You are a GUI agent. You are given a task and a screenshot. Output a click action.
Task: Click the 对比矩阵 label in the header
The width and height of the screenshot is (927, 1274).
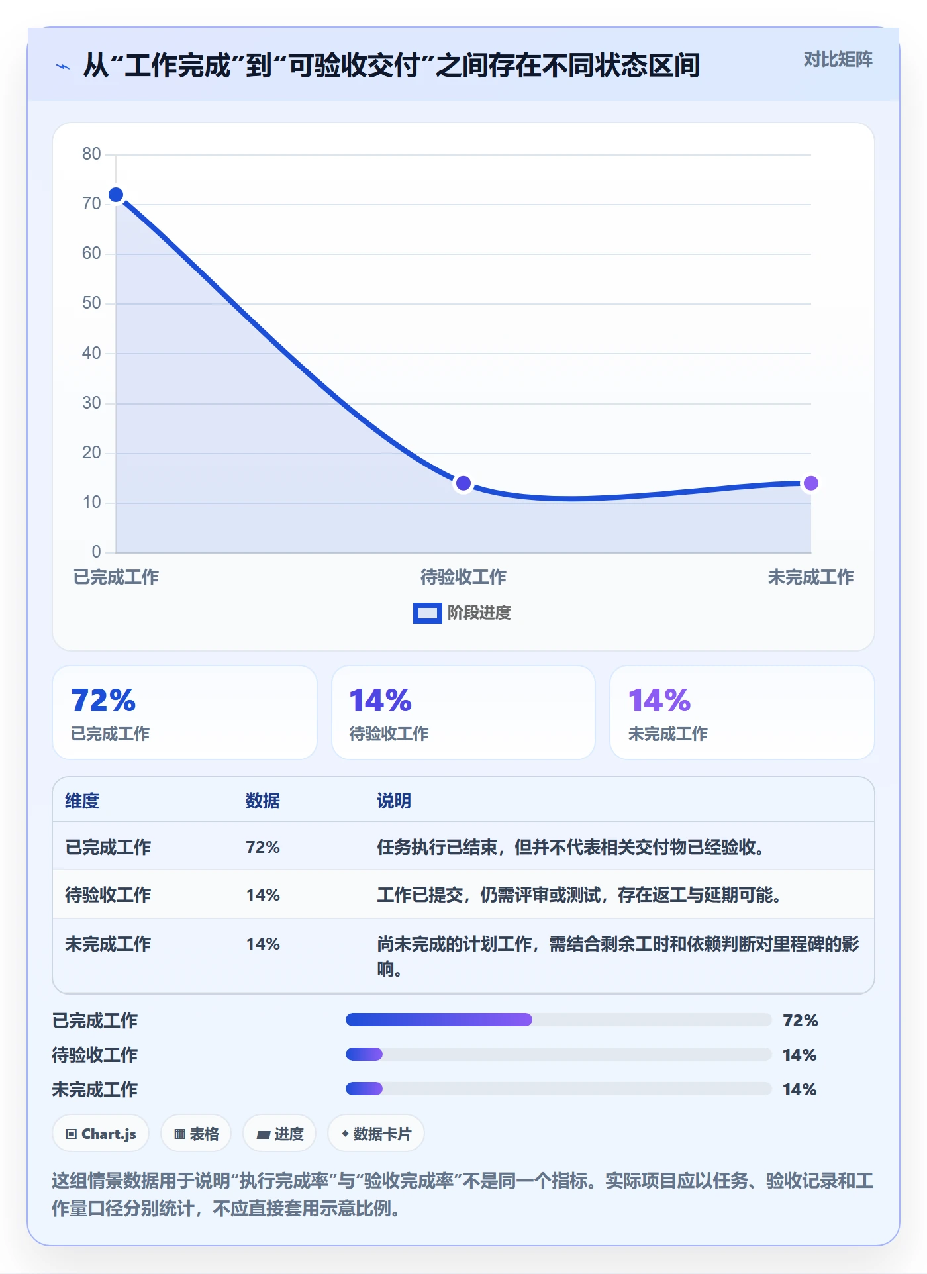tap(838, 60)
